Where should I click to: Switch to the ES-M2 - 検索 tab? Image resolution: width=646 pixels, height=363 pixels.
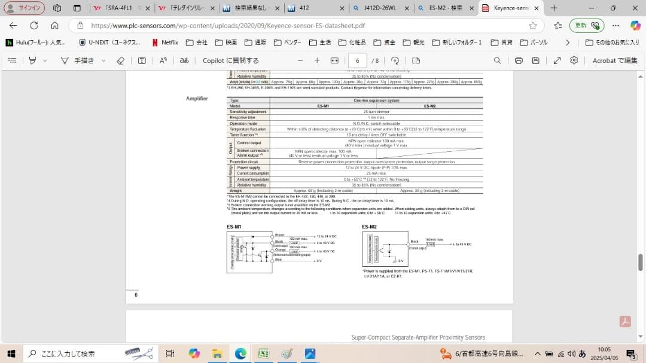(x=445, y=8)
